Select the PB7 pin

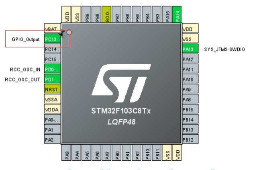(x=116, y=14)
